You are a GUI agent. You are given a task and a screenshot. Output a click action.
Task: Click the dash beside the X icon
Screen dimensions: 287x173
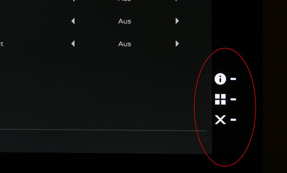tap(233, 120)
